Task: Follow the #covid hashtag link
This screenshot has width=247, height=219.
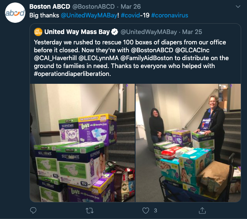Action: click(130, 15)
